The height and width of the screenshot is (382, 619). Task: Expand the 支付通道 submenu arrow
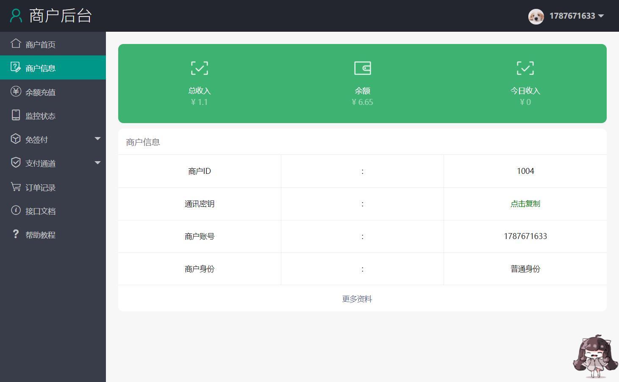coord(97,162)
